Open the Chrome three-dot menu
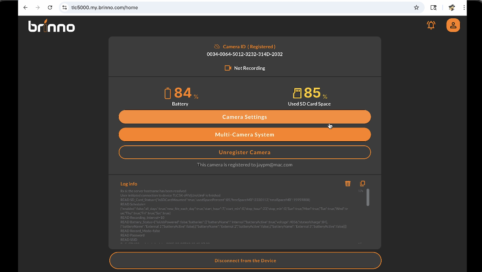 click(x=464, y=7)
